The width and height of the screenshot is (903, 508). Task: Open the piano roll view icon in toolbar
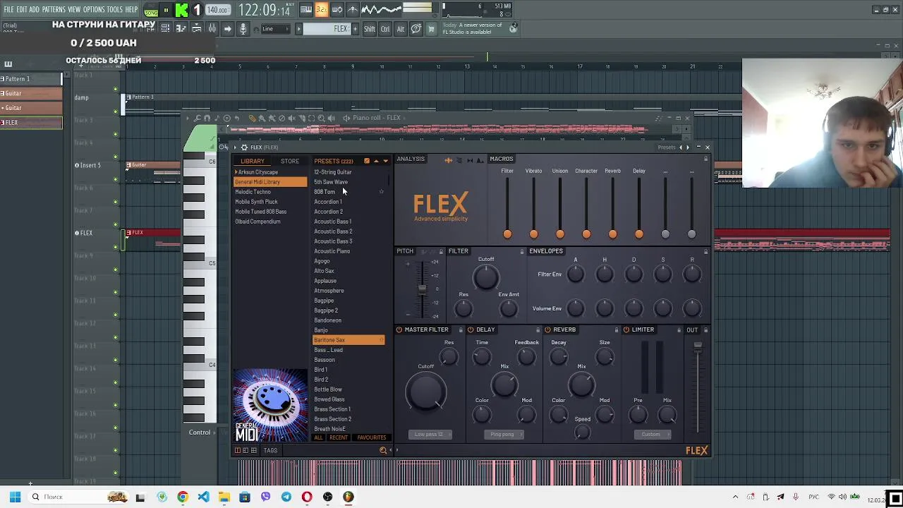(181, 28)
